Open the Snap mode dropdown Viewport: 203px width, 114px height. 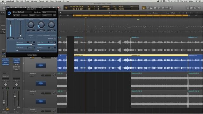pyautogui.click(x=158, y=13)
